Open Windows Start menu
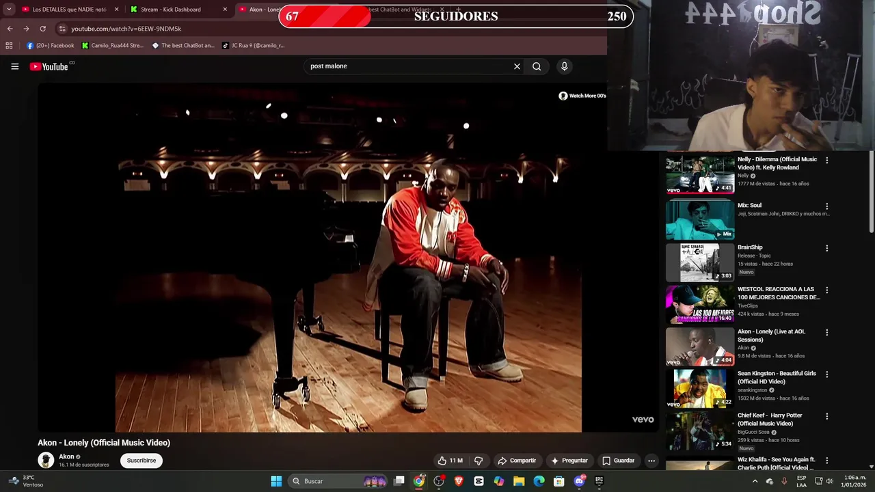 tap(276, 481)
